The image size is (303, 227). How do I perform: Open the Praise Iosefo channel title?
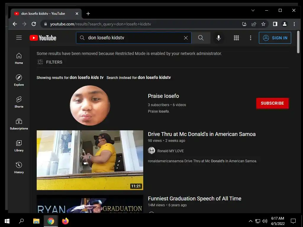(163, 96)
